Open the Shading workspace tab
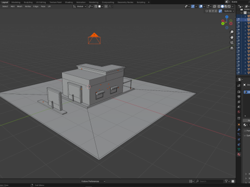 click(69, 2)
